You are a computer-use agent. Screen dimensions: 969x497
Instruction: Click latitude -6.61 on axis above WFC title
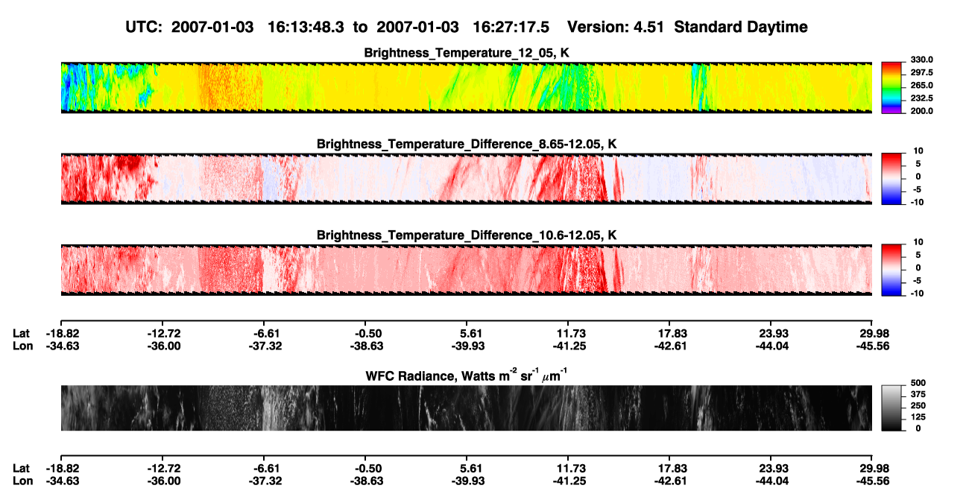click(x=265, y=333)
